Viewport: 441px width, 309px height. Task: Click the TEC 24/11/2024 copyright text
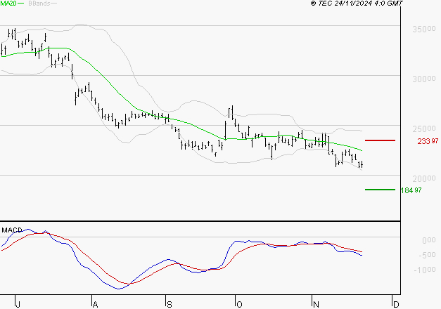(x=357, y=4)
